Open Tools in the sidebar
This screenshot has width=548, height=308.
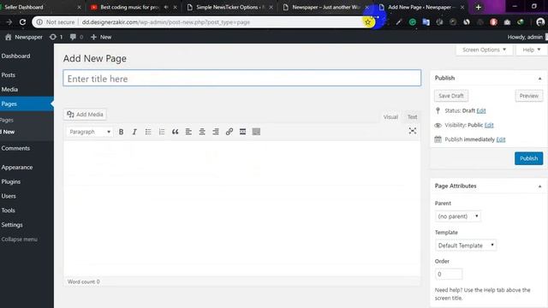(x=8, y=210)
